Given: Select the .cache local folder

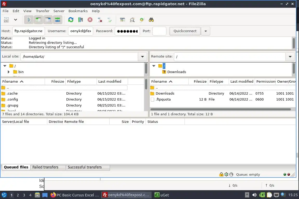Looking at the screenshot, I should point(64,93).
